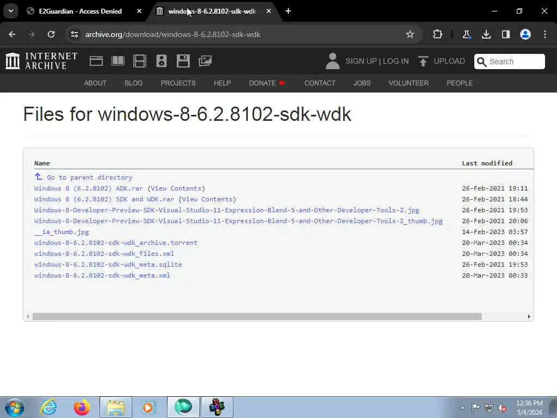Viewport: 557px width, 418px height.
Task: Open a new browser tab
Action: pyautogui.click(x=288, y=11)
